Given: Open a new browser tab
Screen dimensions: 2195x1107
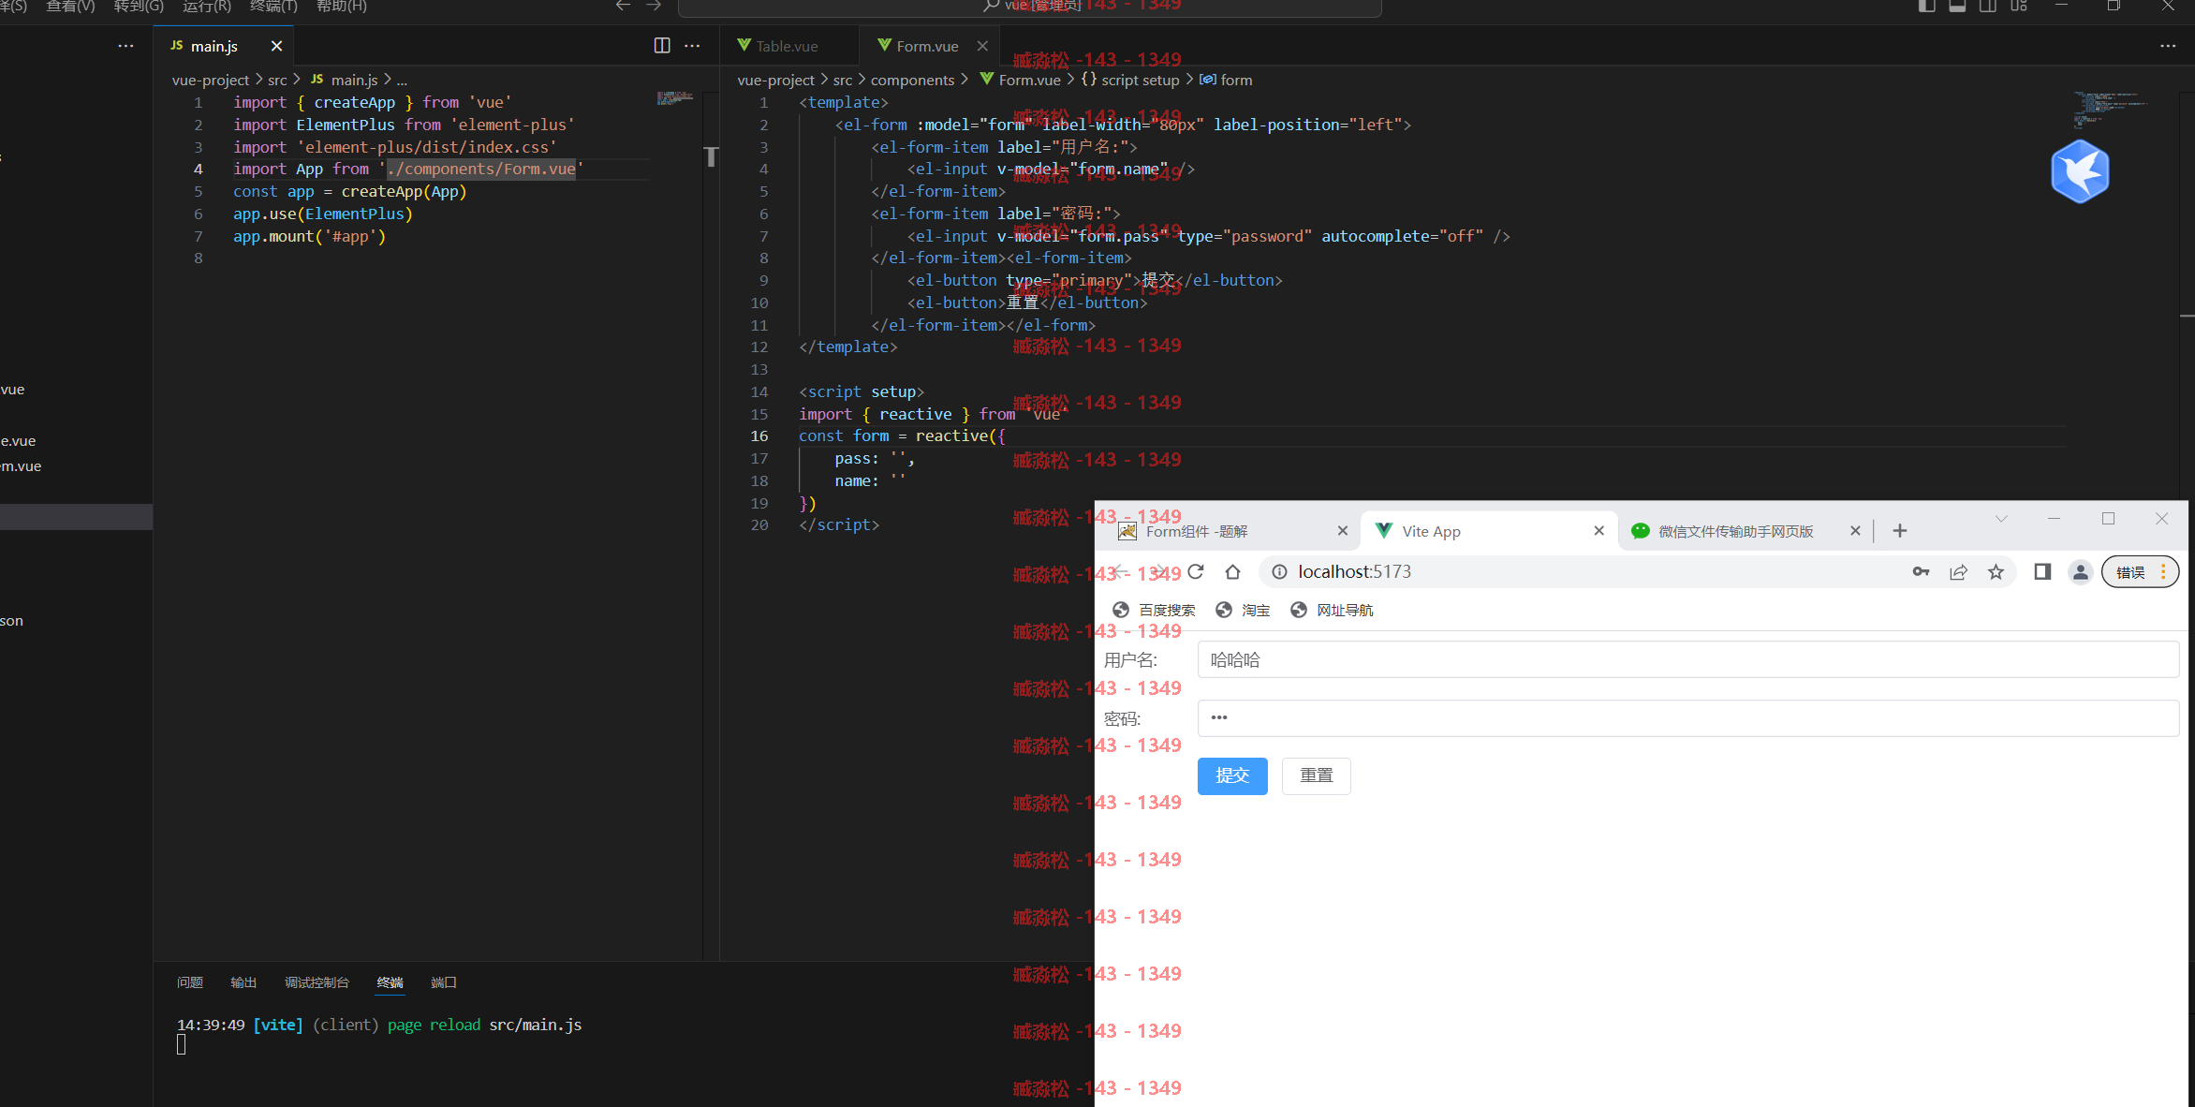Looking at the screenshot, I should (1900, 531).
